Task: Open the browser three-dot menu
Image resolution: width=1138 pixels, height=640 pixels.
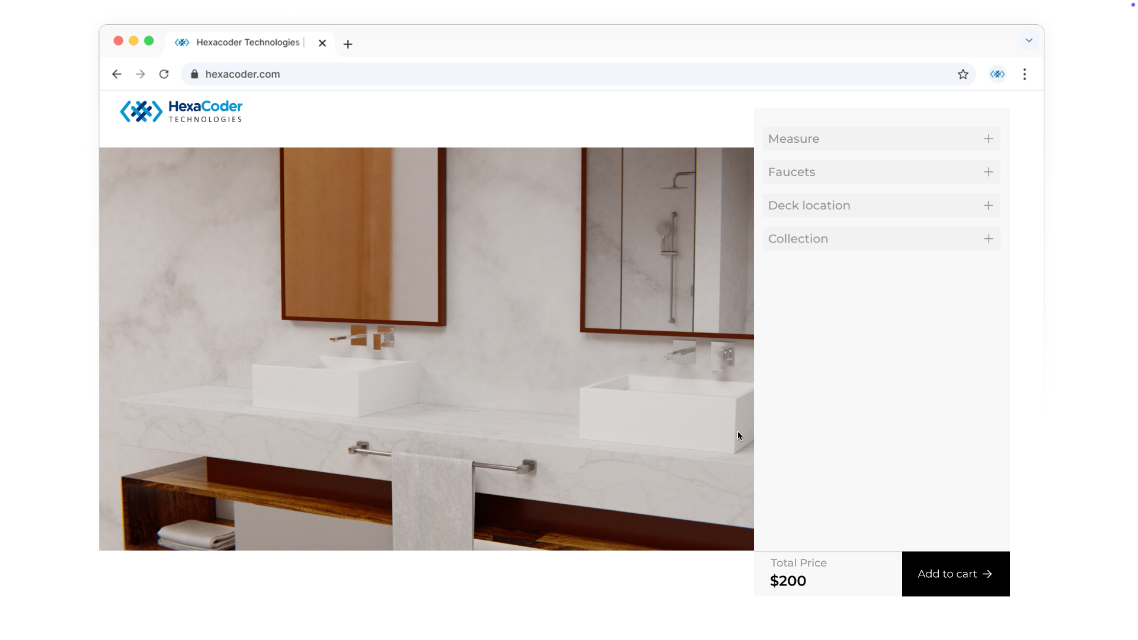Action: [1024, 74]
